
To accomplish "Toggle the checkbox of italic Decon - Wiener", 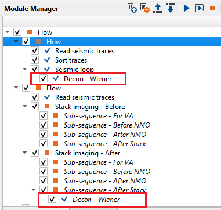I will pyautogui.click(x=52, y=199).
